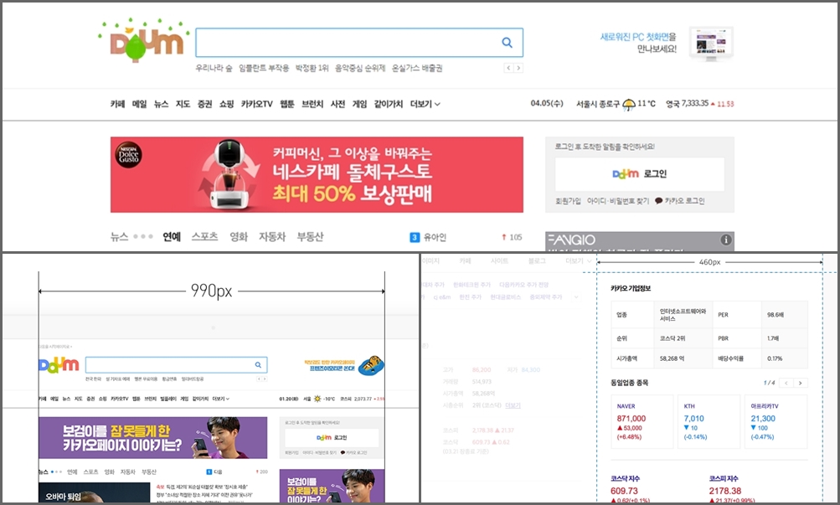Show previous suggested keywords under top search box
This screenshot has height=505, width=840.
coord(508,68)
